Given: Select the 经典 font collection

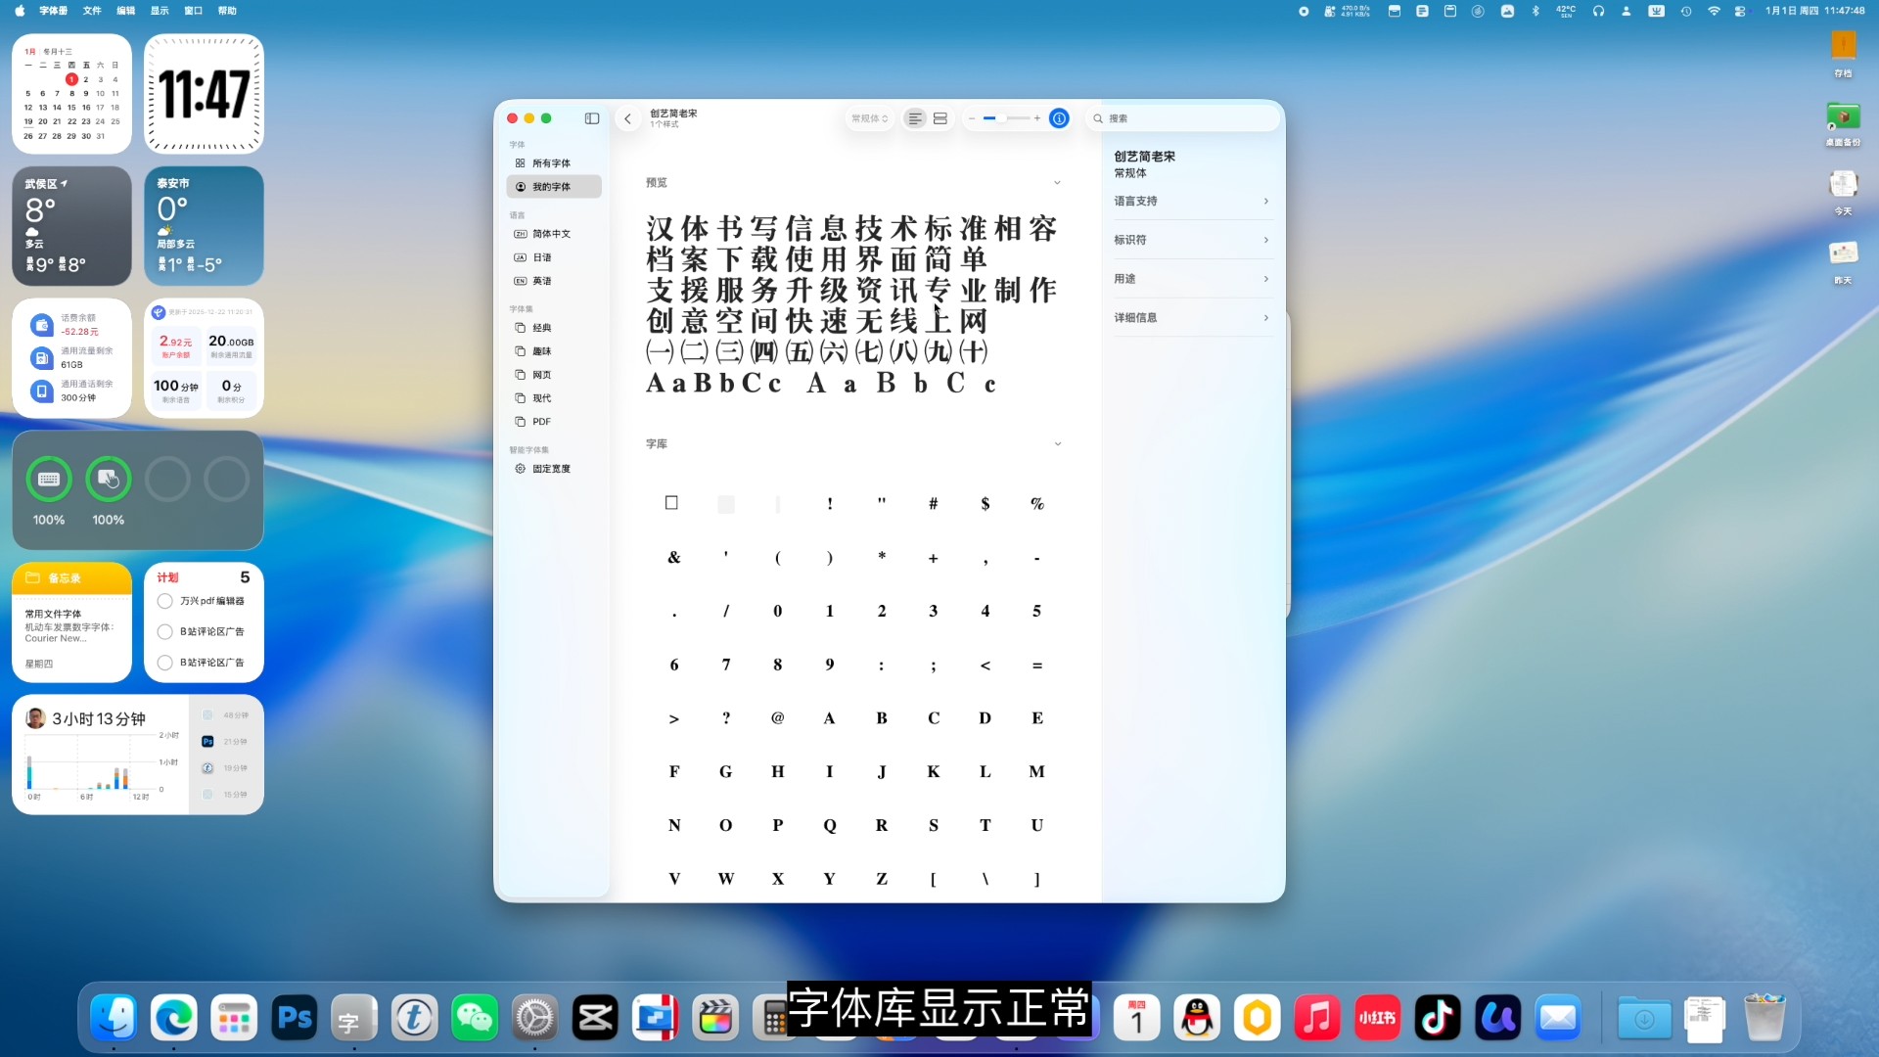Looking at the screenshot, I should coord(541,327).
